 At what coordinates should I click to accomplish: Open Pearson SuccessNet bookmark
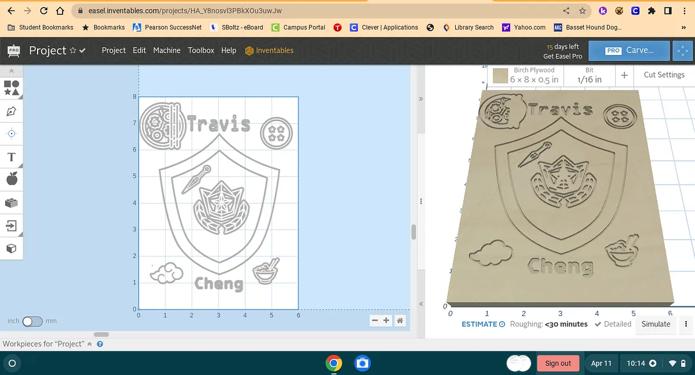(167, 27)
